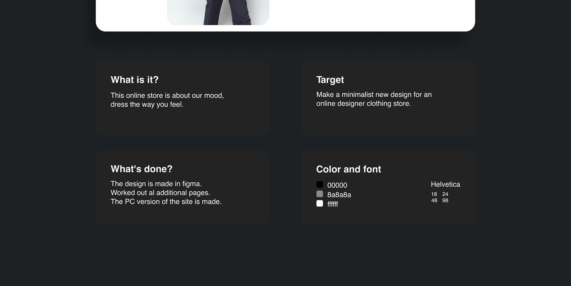
Task: Click the "Make a minimalist new design" text
Action: coord(374,95)
